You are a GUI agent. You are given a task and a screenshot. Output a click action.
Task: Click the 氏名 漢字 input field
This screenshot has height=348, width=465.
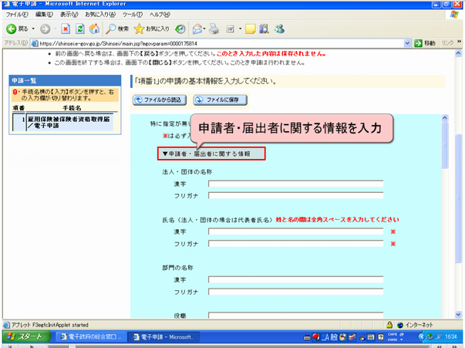tap(295, 231)
